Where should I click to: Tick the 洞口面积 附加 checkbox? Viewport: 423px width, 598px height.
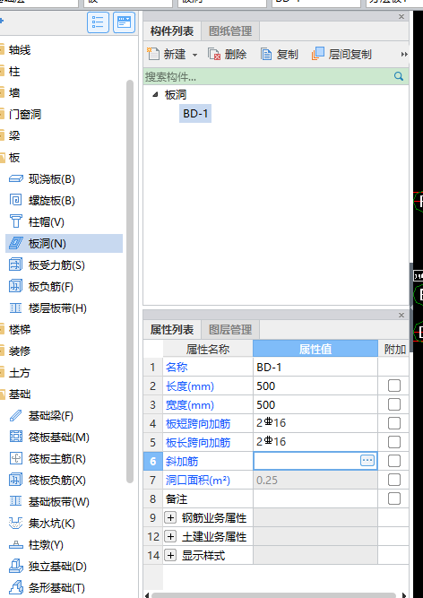(394, 480)
